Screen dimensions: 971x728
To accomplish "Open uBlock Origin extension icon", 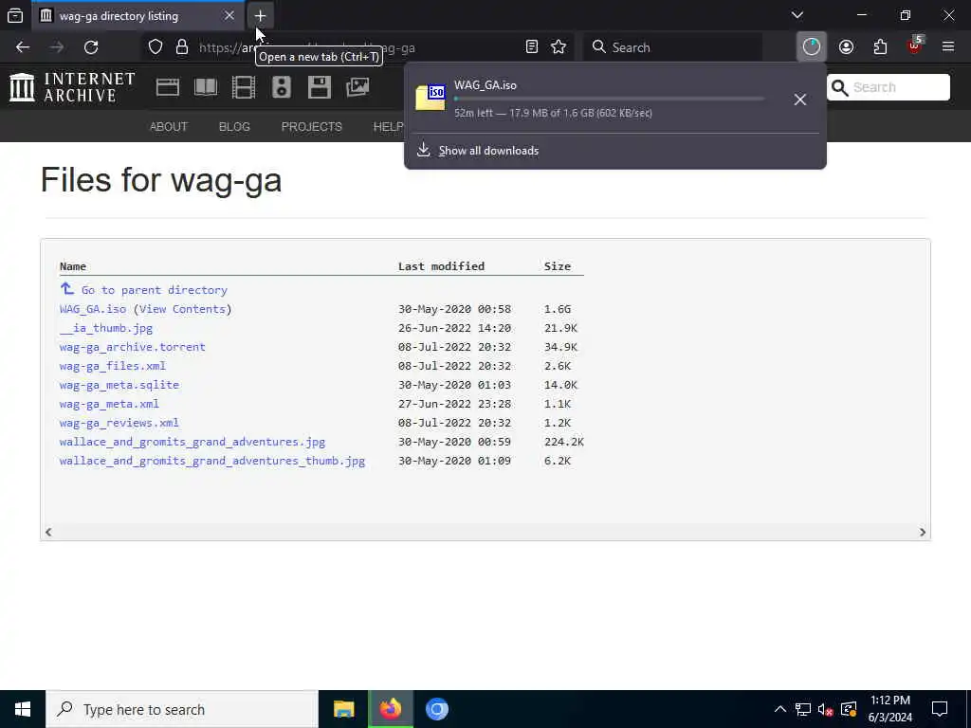I will point(915,45).
